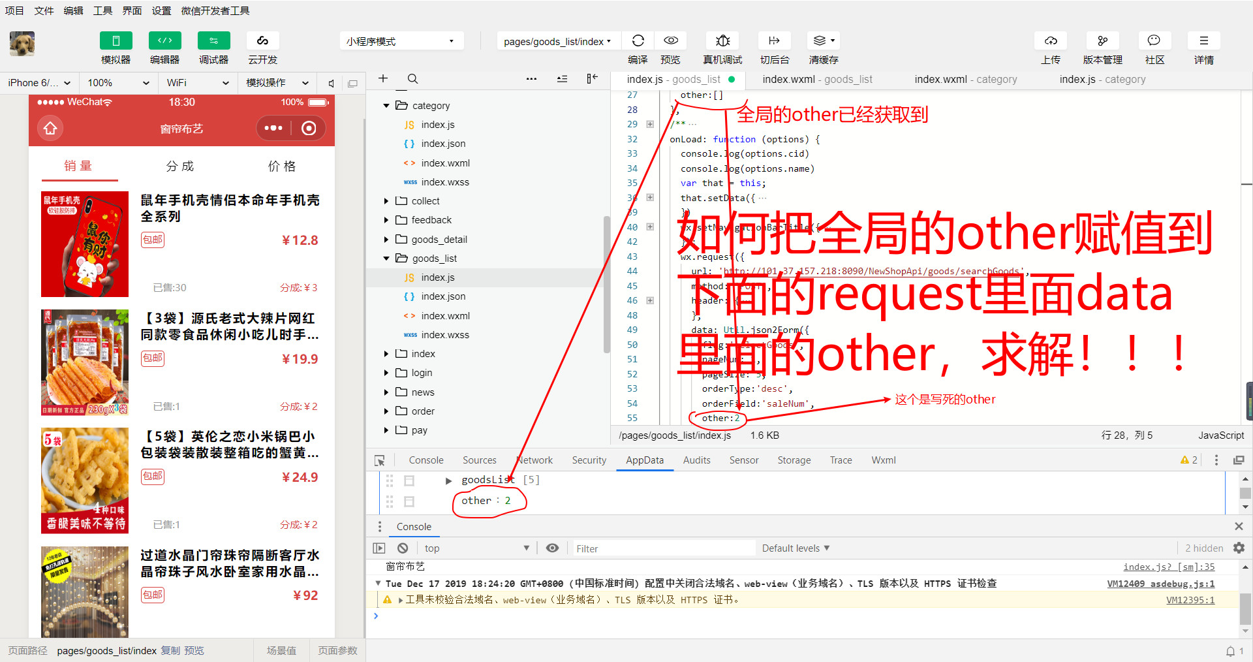1253x662 pixels.
Task: Click the preview eye icon
Action: point(670,40)
